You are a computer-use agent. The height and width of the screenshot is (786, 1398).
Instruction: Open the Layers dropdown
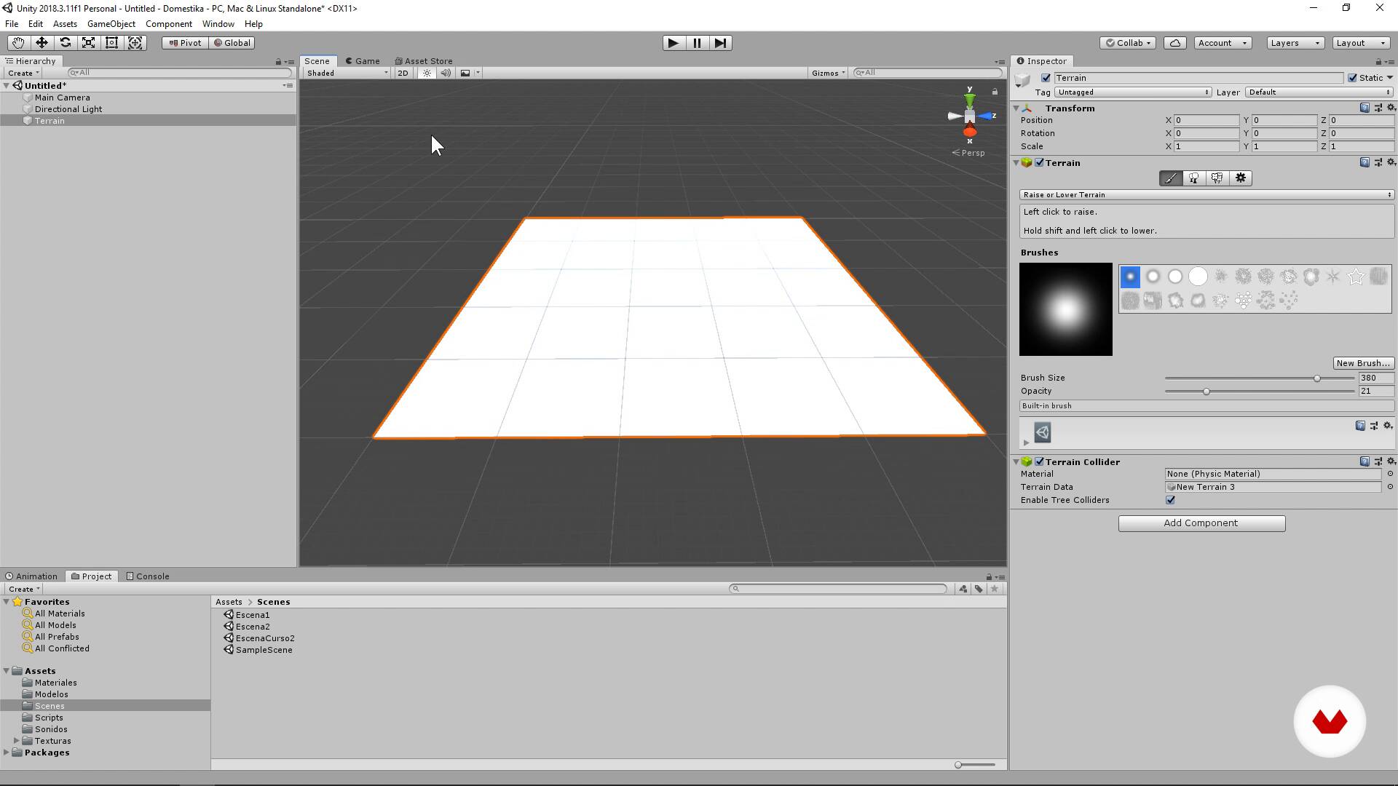pyautogui.click(x=1295, y=43)
